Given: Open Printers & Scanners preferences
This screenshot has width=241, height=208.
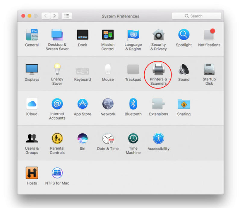Looking at the screenshot, I should coord(158,70).
